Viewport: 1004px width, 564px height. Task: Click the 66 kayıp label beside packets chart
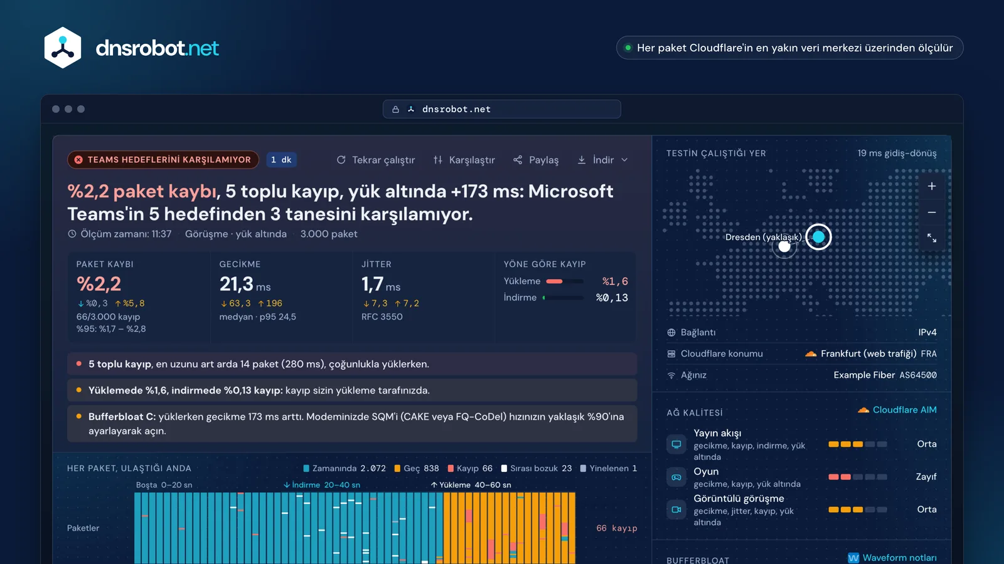[x=616, y=528]
